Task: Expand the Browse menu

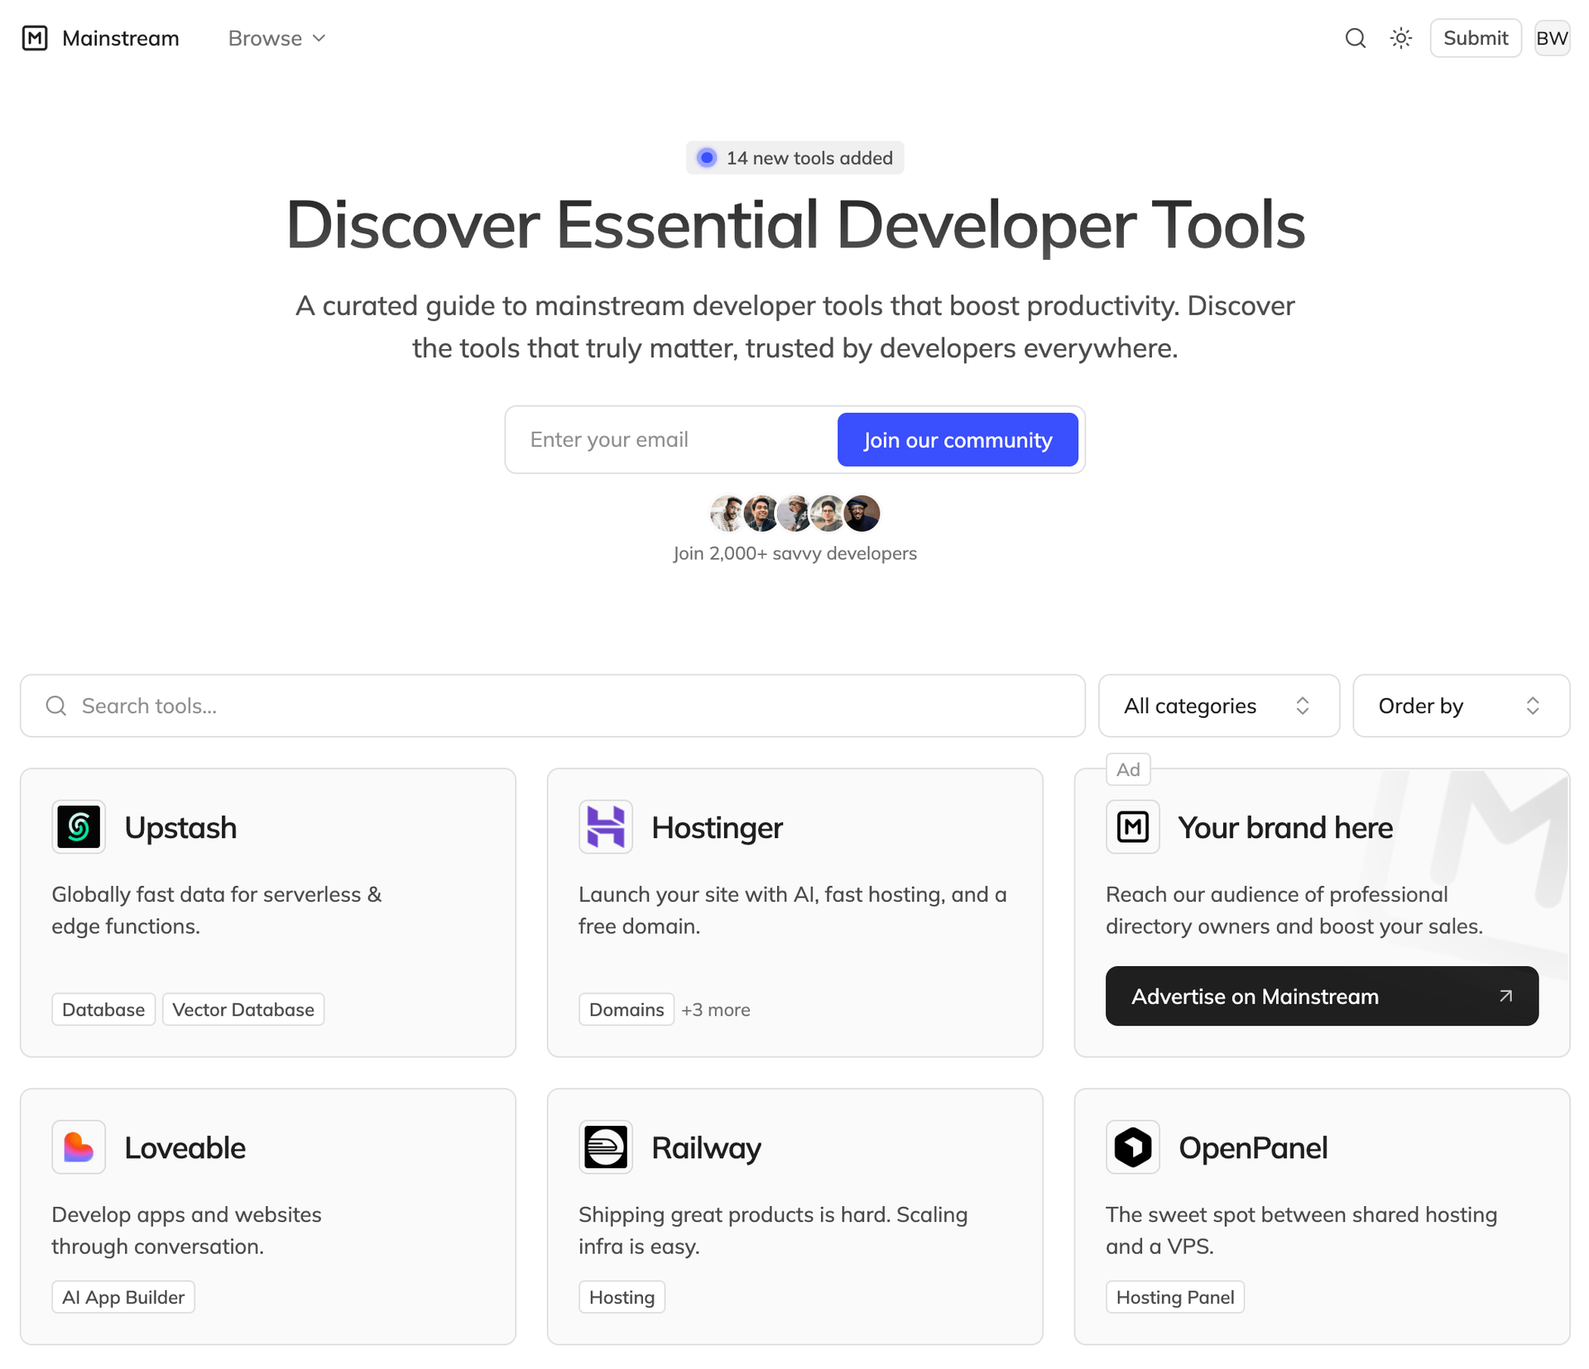Action: click(276, 38)
